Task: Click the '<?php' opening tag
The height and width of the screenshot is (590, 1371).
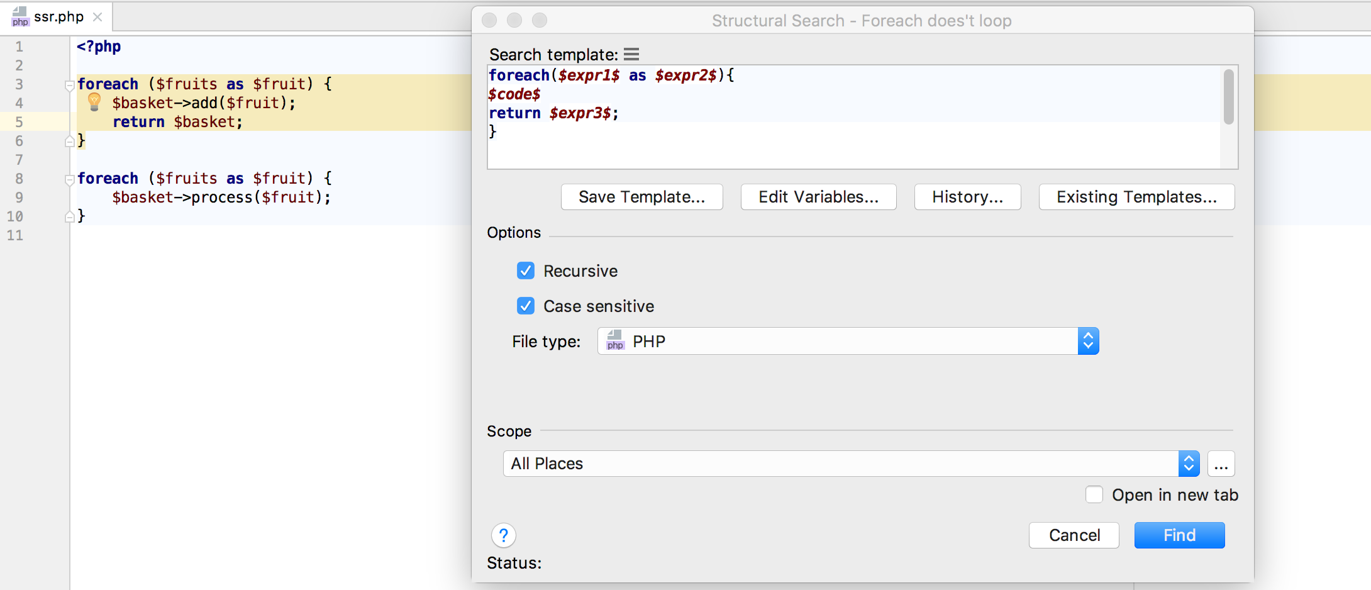Action: click(99, 47)
